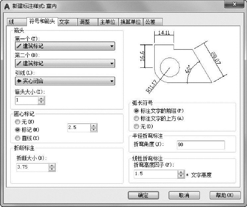Open the 公差 tab
The image size is (247, 207).
click(x=153, y=22)
